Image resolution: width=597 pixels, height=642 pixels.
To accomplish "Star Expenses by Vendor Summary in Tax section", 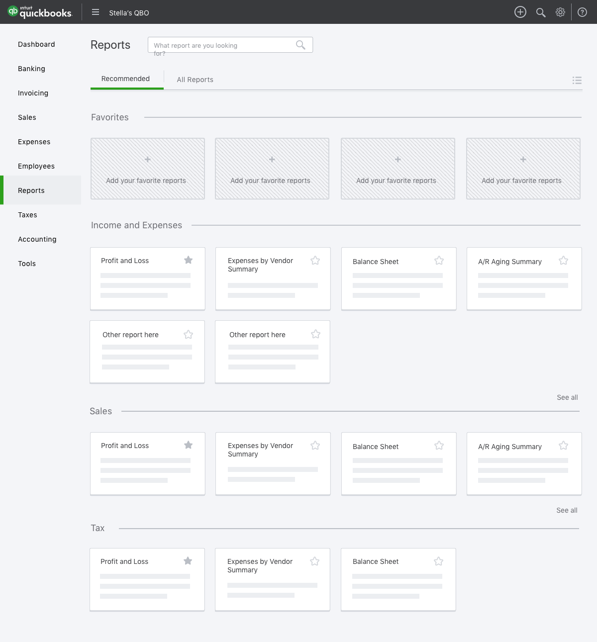I will tap(314, 561).
